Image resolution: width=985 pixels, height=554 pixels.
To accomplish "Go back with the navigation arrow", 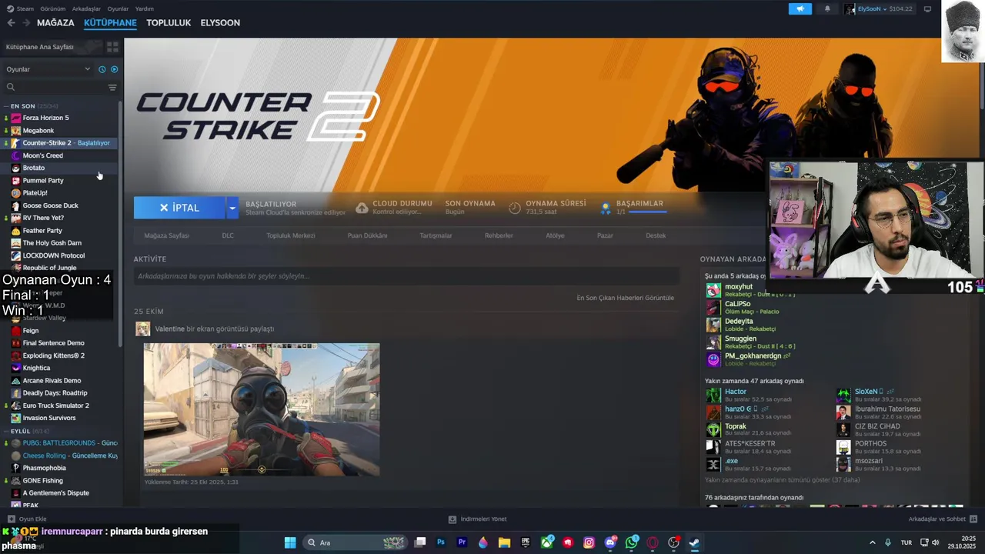I will point(11,23).
